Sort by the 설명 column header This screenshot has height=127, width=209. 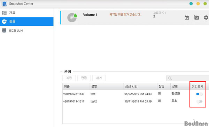[x=107, y=87]
